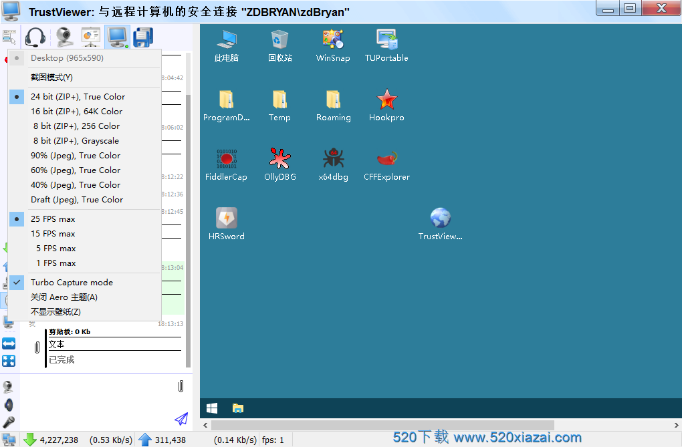
Task: Click the monitor display settings icon
Action: click(118, 37)
